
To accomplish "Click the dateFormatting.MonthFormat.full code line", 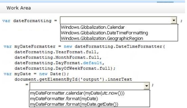I will pos(58,57).
